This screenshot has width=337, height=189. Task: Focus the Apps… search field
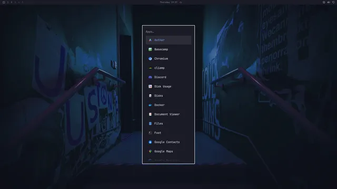coord(168,31)
